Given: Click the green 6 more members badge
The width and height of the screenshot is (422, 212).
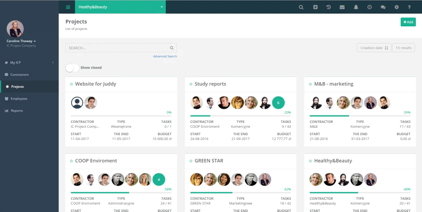Looking at the screenshot, I should 278,103.
